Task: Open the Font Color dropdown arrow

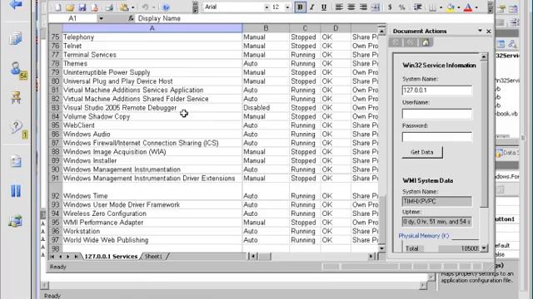Action: [x=476, y=7]
